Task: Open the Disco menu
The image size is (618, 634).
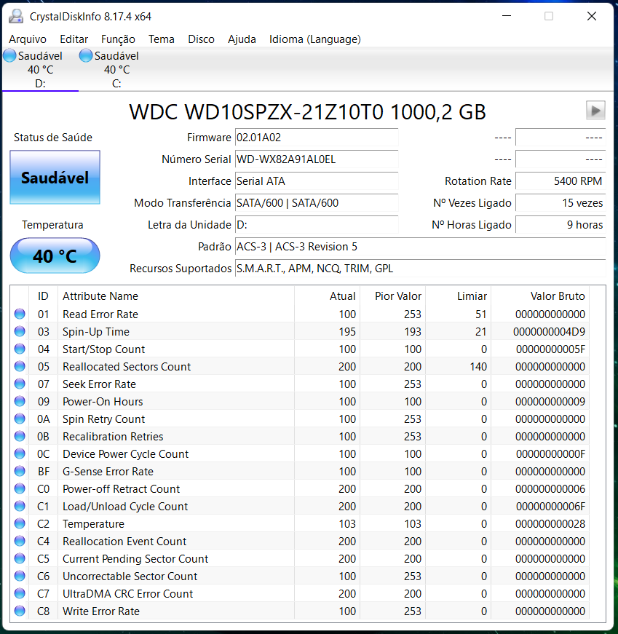Action: (201, 39)
